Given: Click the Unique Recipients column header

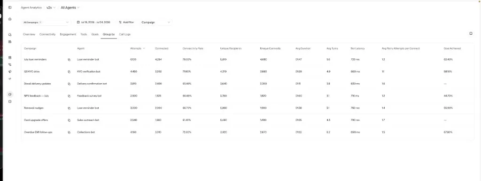Looking at the screenshot, I should tap(231, 48).
